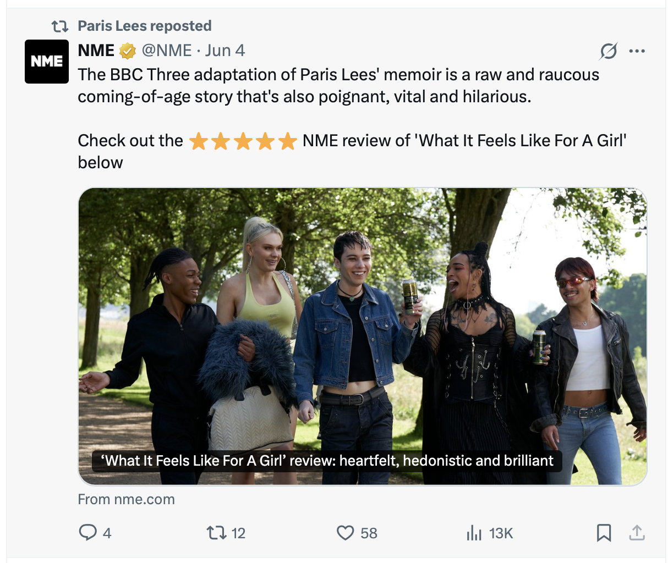This screenshot has width=668, height=563.
Task: Click the repost button showing 12
Action: click(x=215, y=533)
